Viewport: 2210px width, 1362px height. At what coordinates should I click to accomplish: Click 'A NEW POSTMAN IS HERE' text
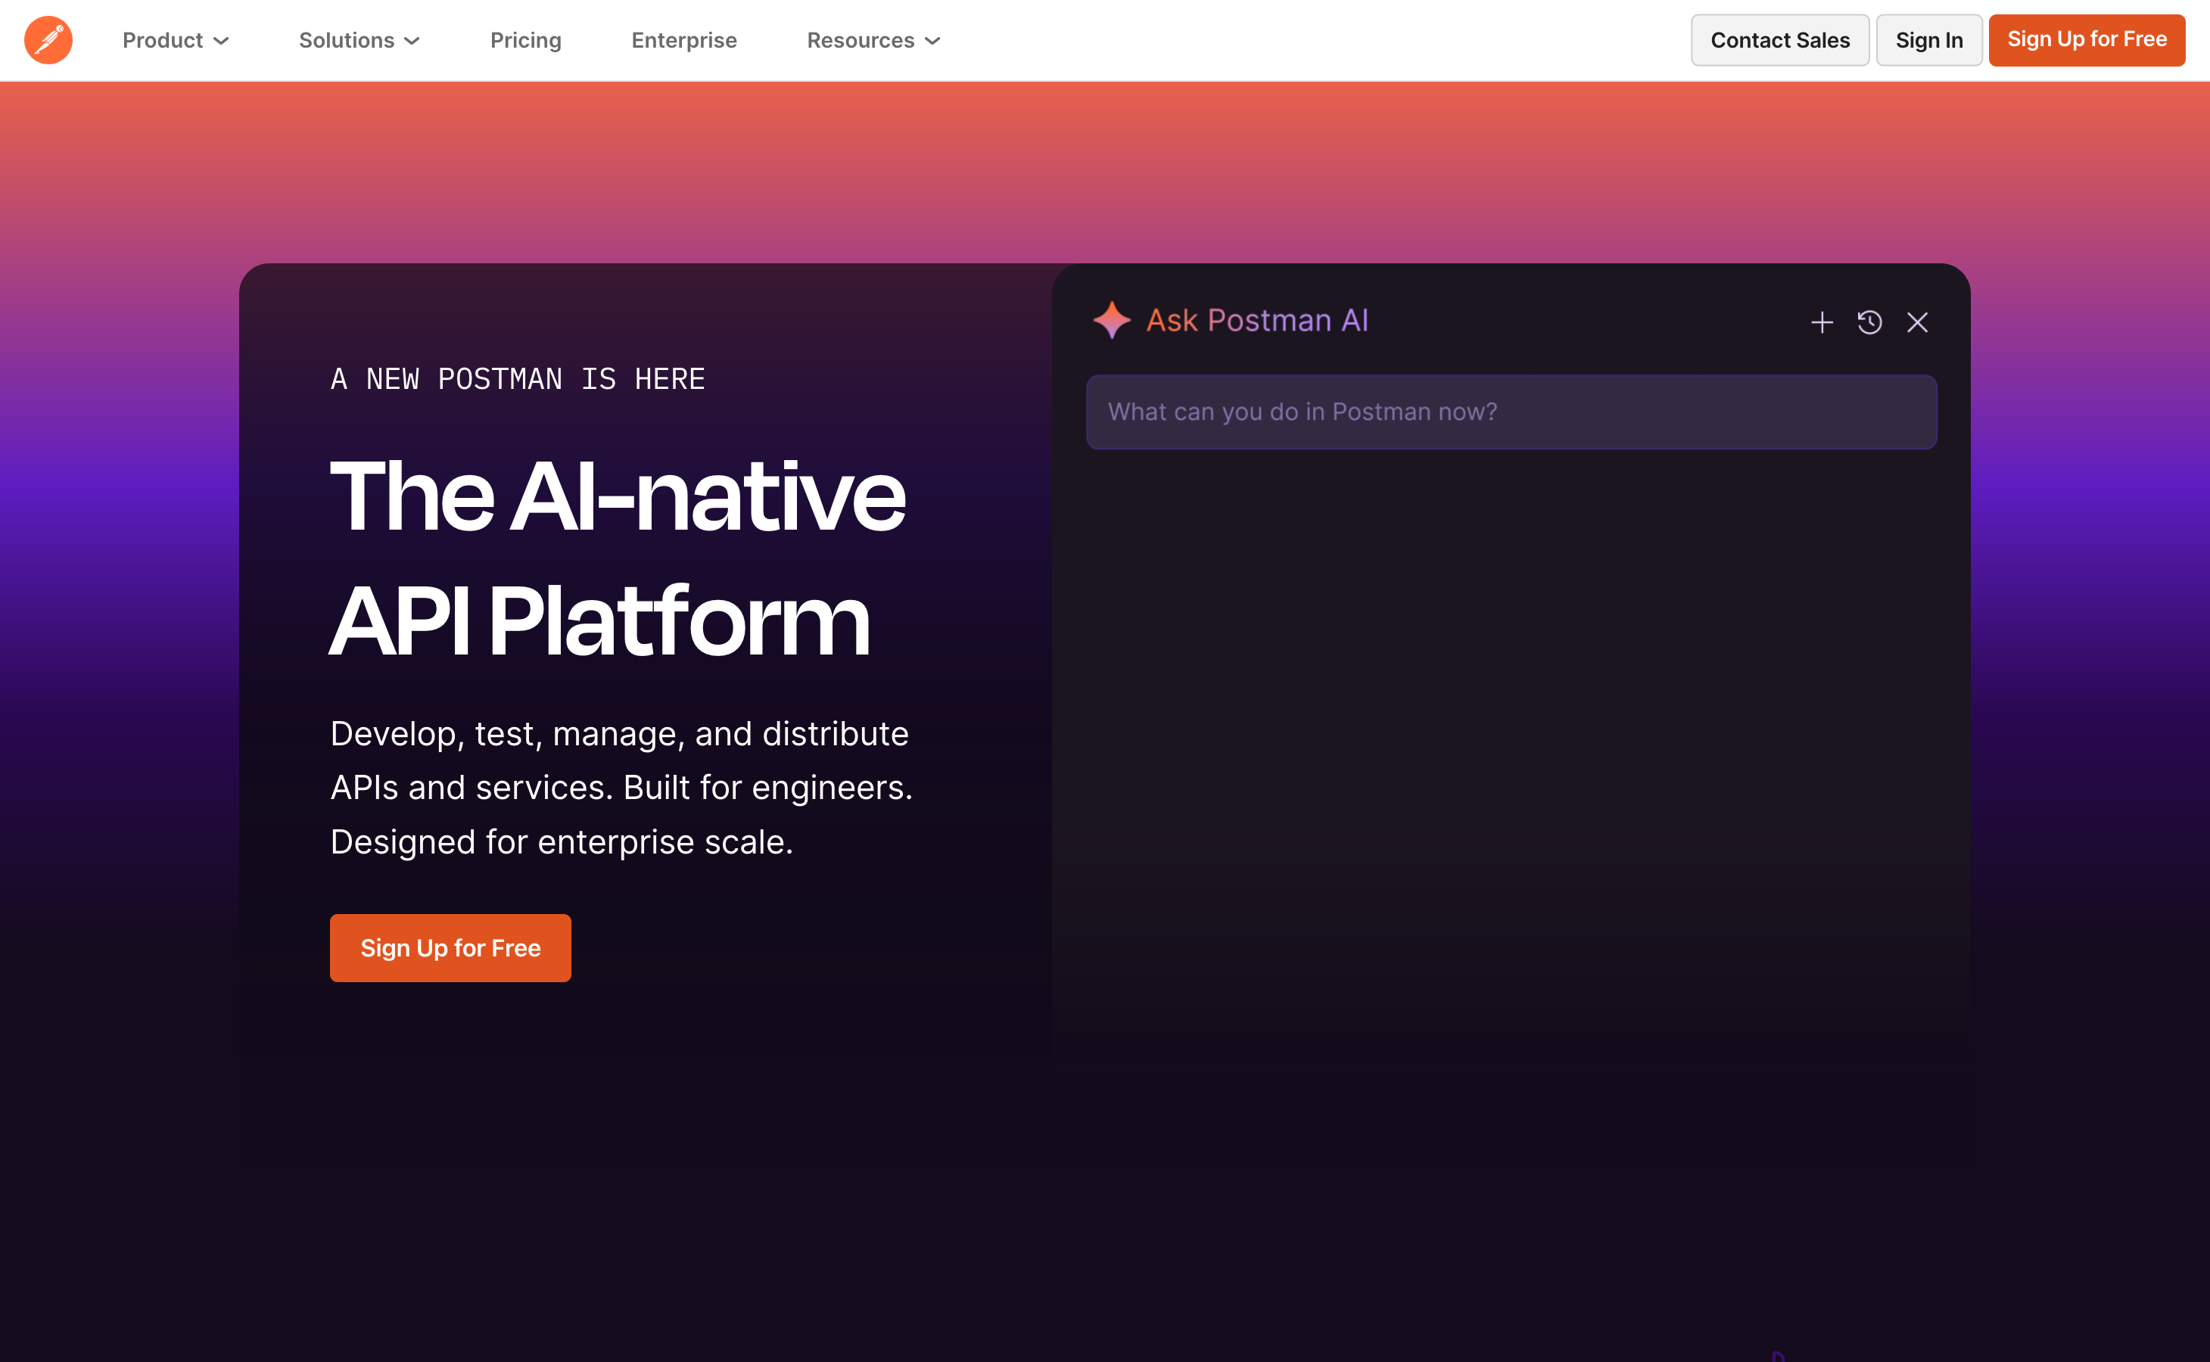[518, 379]
